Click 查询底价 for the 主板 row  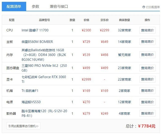147,42
